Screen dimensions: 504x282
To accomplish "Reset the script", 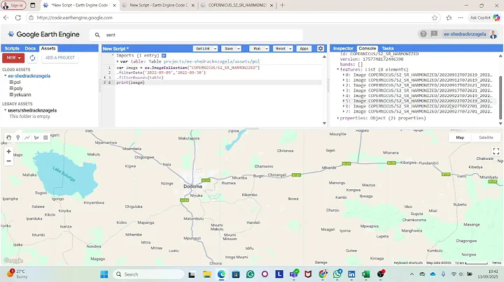I will point(280,49).
